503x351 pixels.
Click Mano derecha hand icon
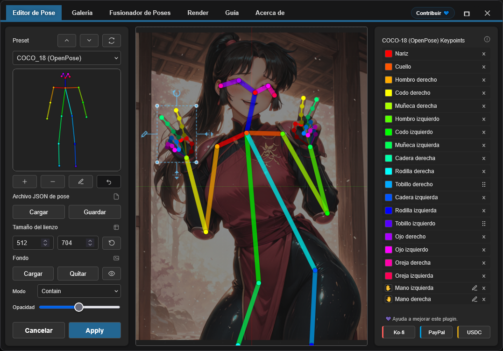coord(389,299)
